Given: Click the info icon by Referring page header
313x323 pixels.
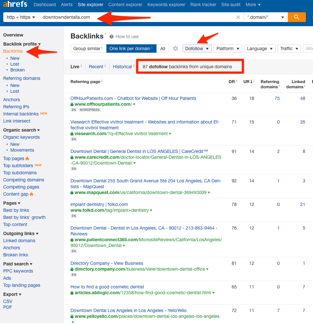Looking at the screenshot, I should point(102,81).
